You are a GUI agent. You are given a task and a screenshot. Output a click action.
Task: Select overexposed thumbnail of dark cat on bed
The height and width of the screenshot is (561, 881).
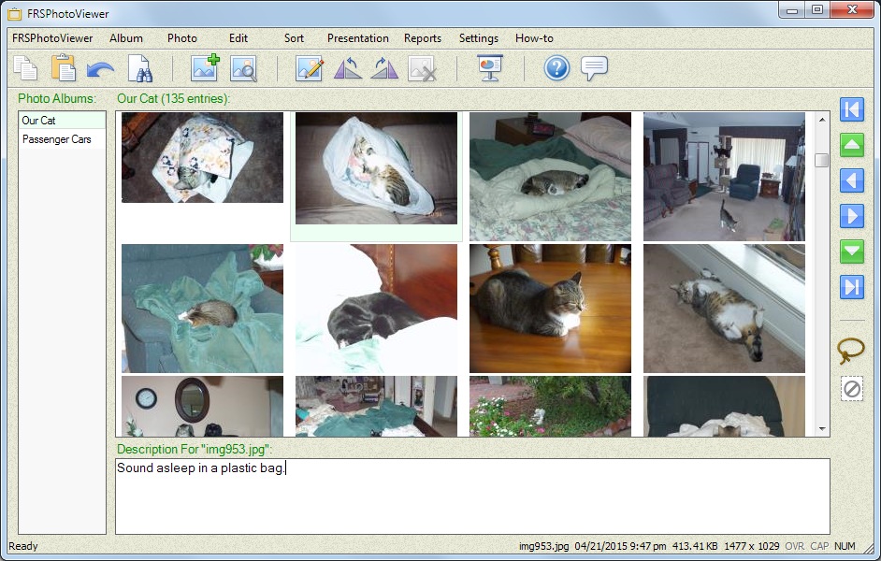377,309
